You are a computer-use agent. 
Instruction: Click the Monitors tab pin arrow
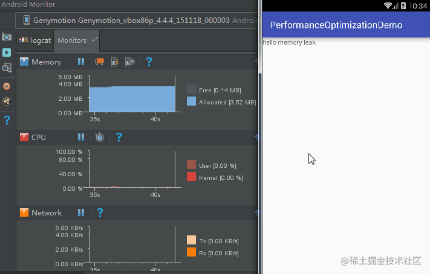tap(94, 40)
